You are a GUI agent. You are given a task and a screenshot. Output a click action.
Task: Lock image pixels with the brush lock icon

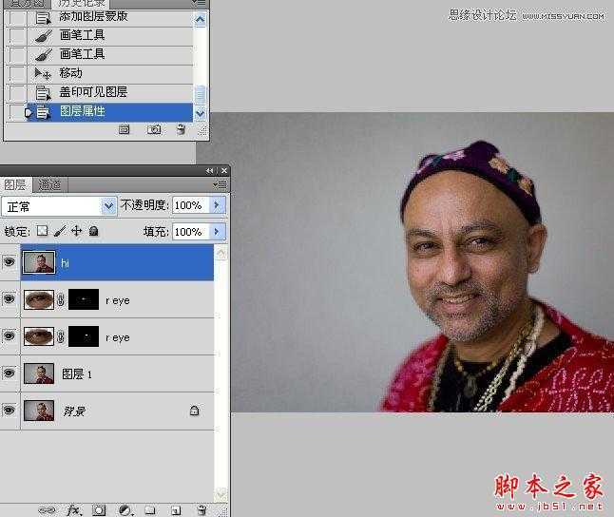[x=60, y=231]
